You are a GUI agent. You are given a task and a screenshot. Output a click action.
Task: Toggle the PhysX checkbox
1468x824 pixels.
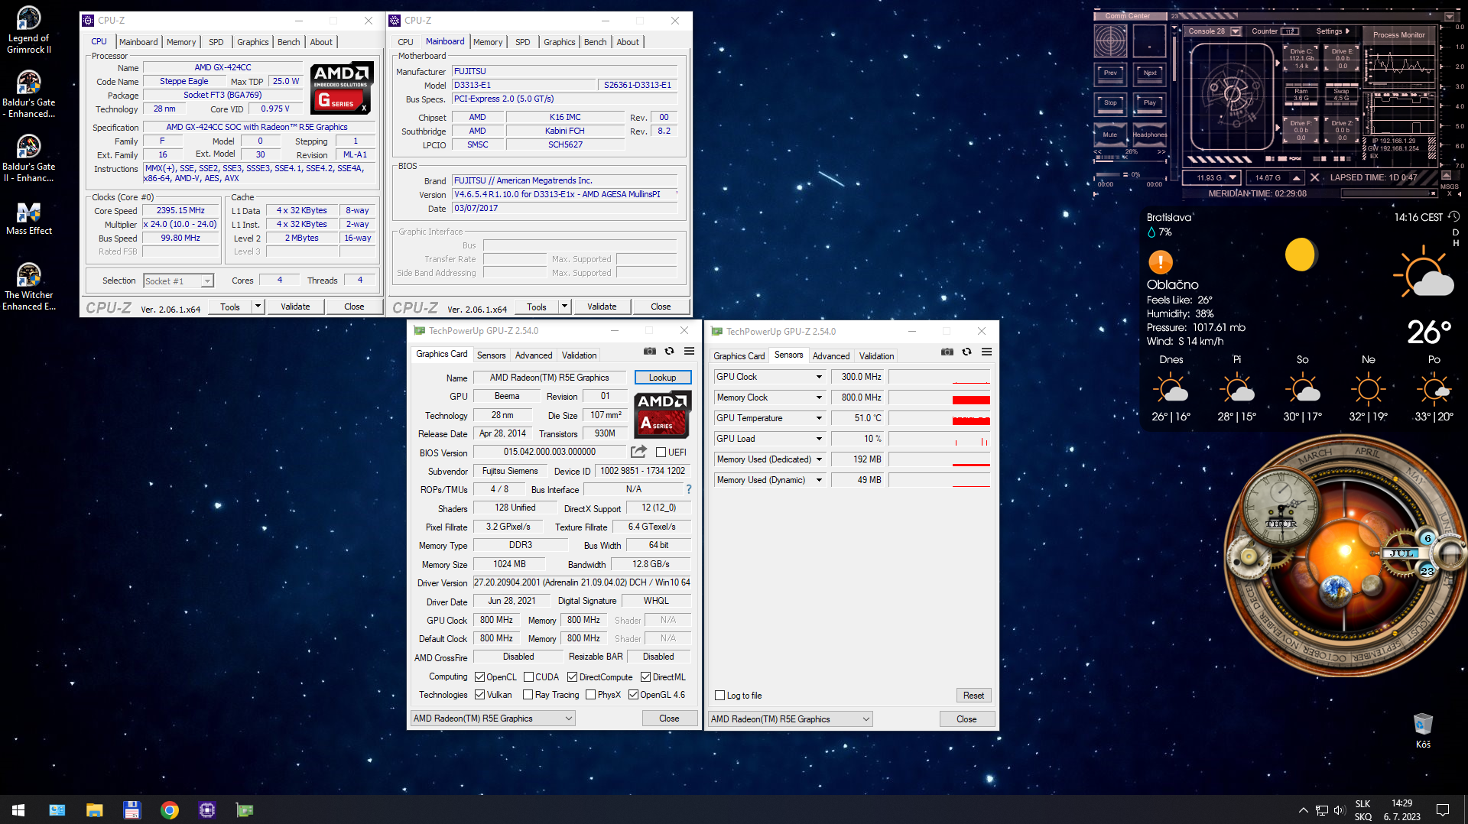(590, 695)
